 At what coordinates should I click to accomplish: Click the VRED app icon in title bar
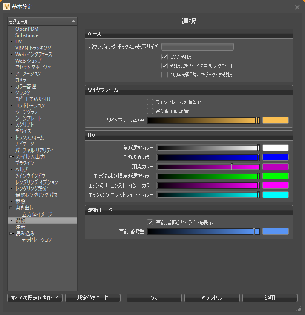[7, 7]
